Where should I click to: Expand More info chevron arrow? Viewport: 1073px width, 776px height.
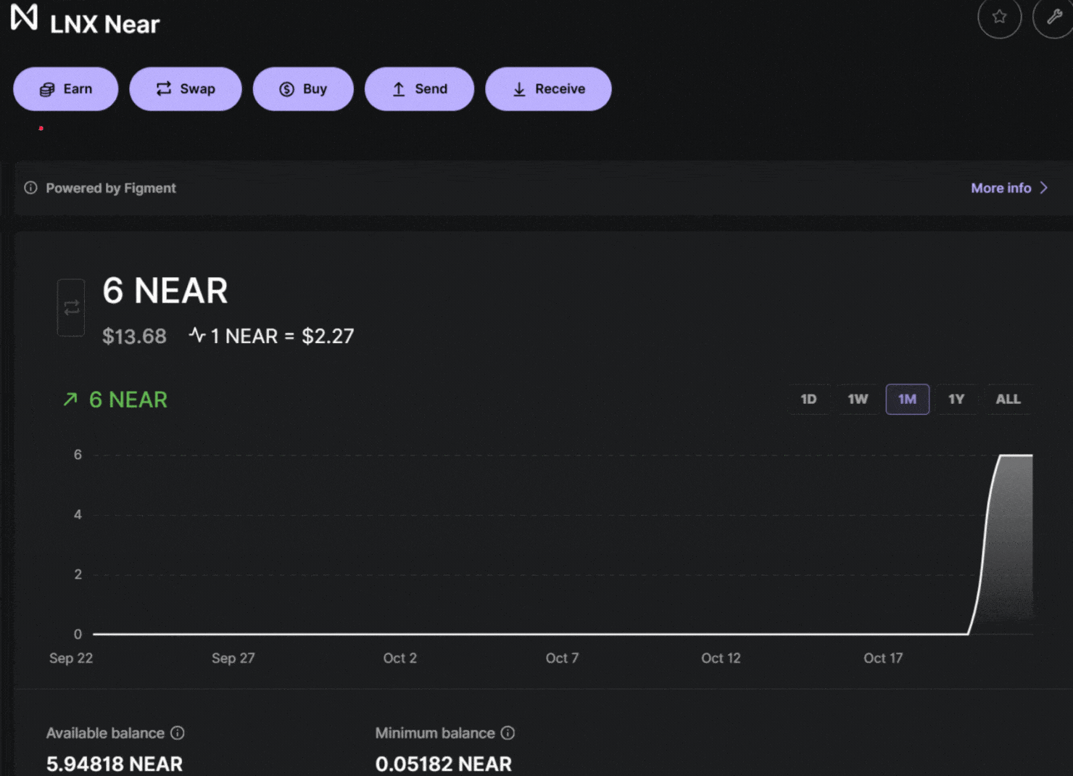point(1044,188)
